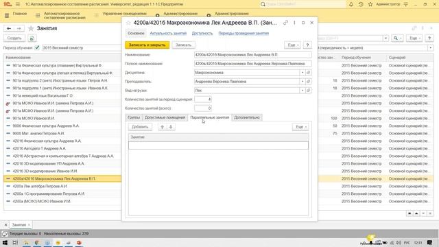This screenshot has height=247, width=439.
Task: Open the list's Еще dropdown
Action: tap(414, 38)
